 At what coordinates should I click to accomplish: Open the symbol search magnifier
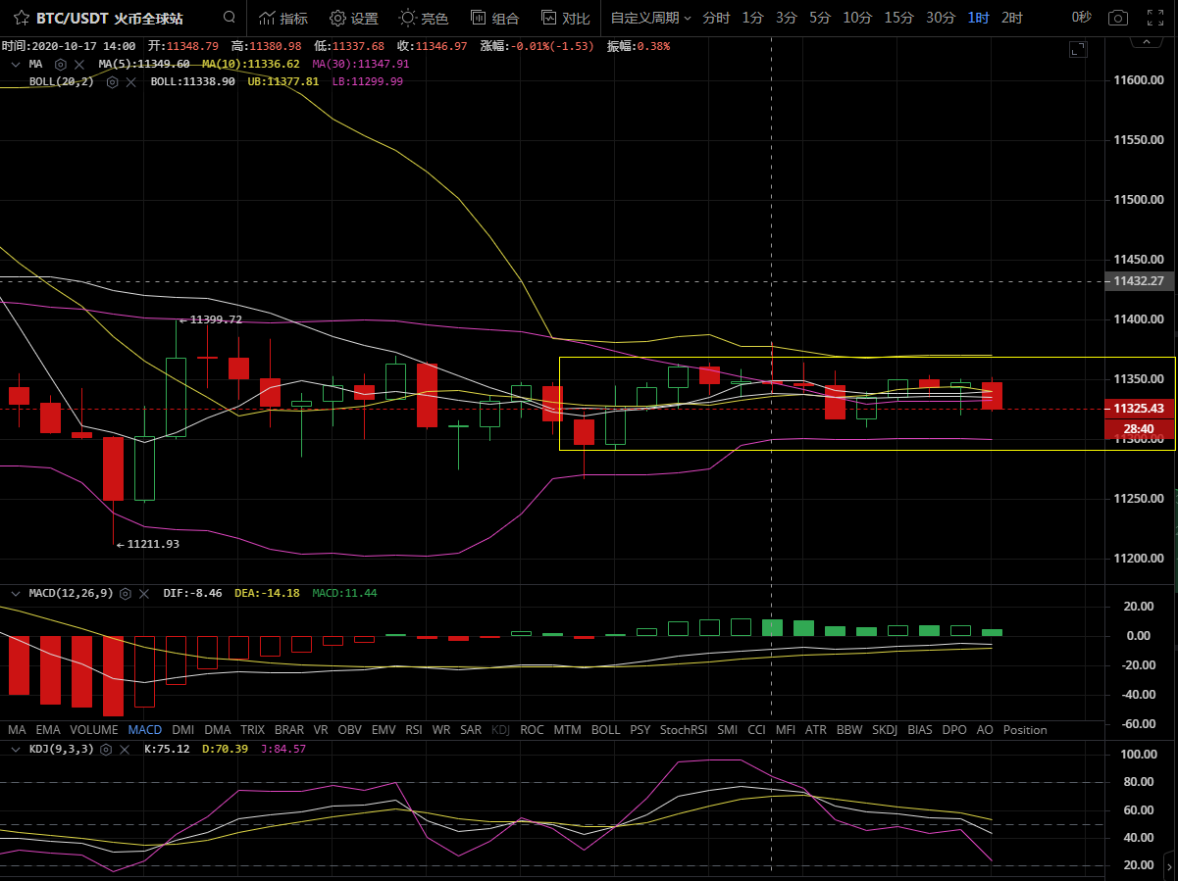click(x=230, y=18)
